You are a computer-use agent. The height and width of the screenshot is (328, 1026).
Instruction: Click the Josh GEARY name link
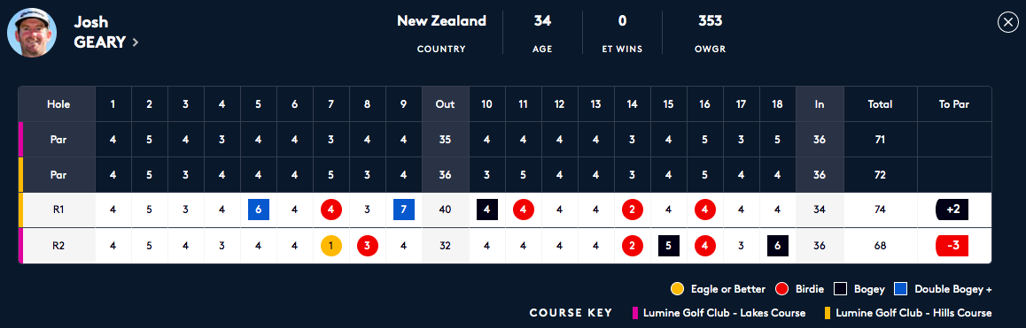click(99, 33)
